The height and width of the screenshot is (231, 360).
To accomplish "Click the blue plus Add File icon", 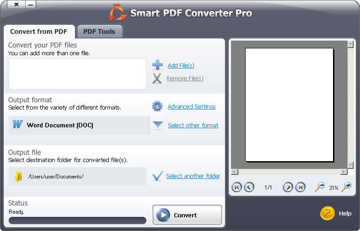I will click(x=157, y=65).
